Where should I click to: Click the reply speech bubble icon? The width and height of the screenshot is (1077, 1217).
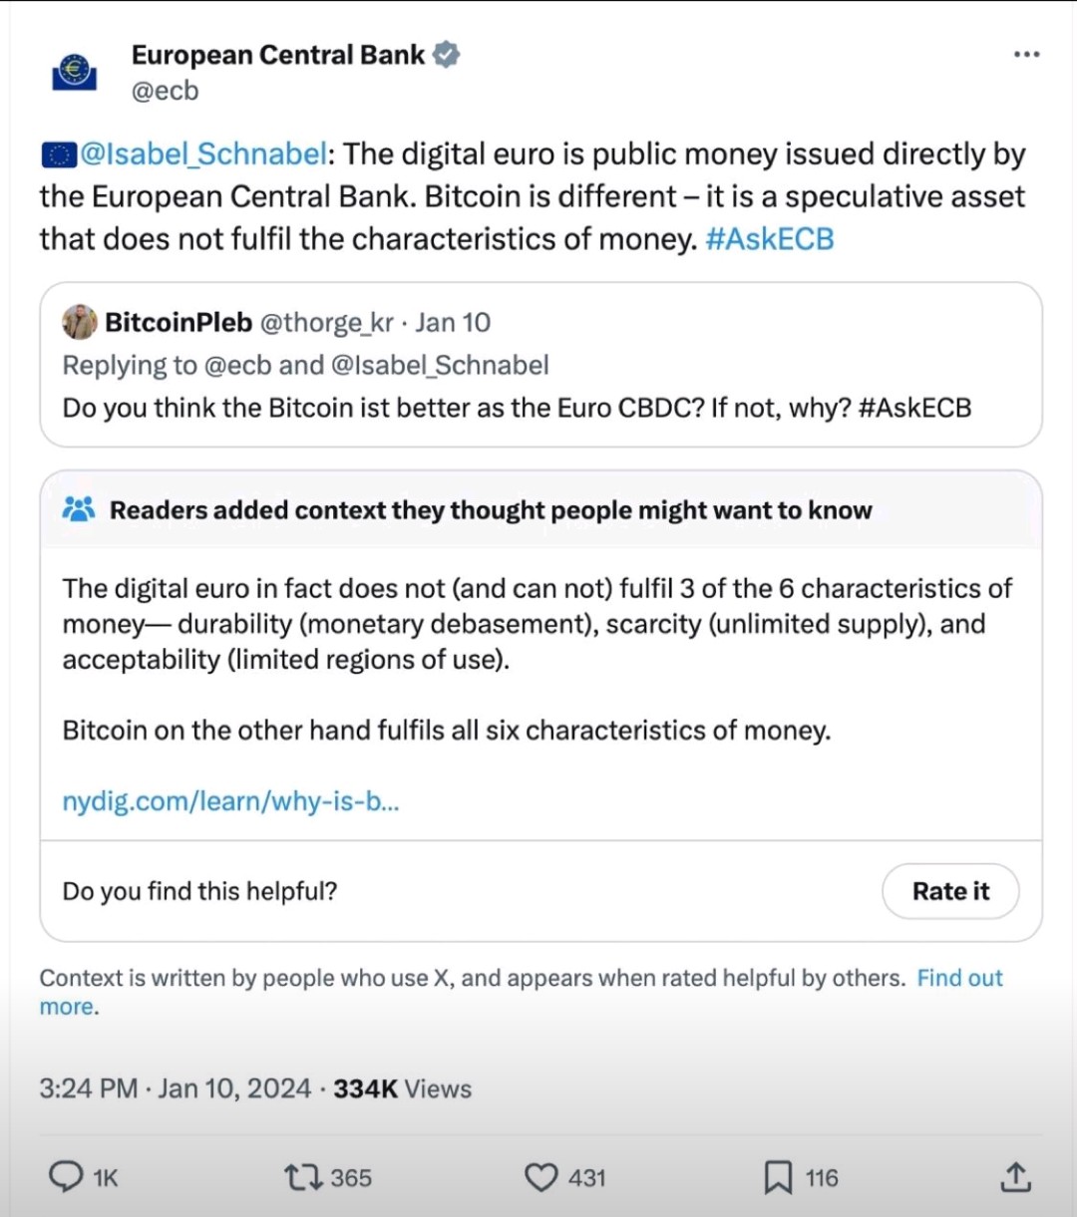[67, 1177]
